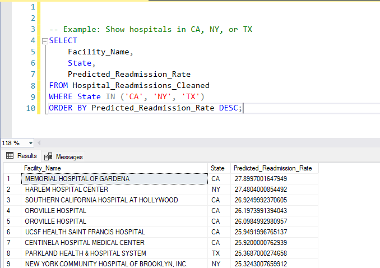
Task: Click the Messages tab icon
Action: [48, 156]
